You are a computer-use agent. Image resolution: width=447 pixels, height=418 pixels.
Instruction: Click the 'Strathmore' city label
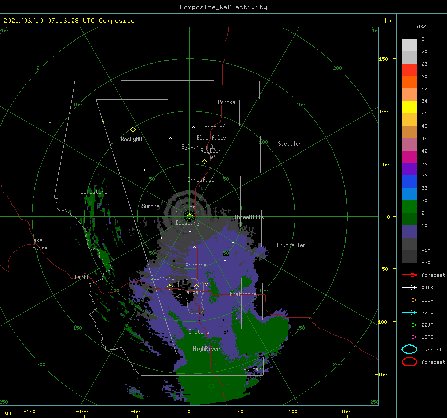coord(242,294)
